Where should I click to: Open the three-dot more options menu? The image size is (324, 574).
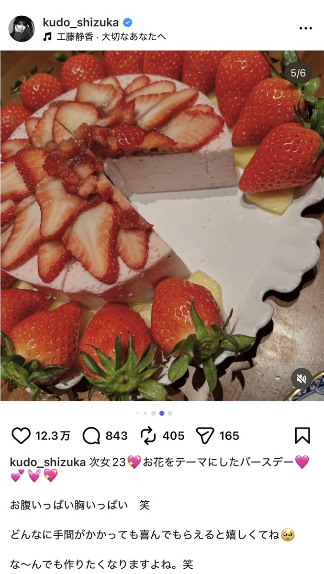pos(305,29)
